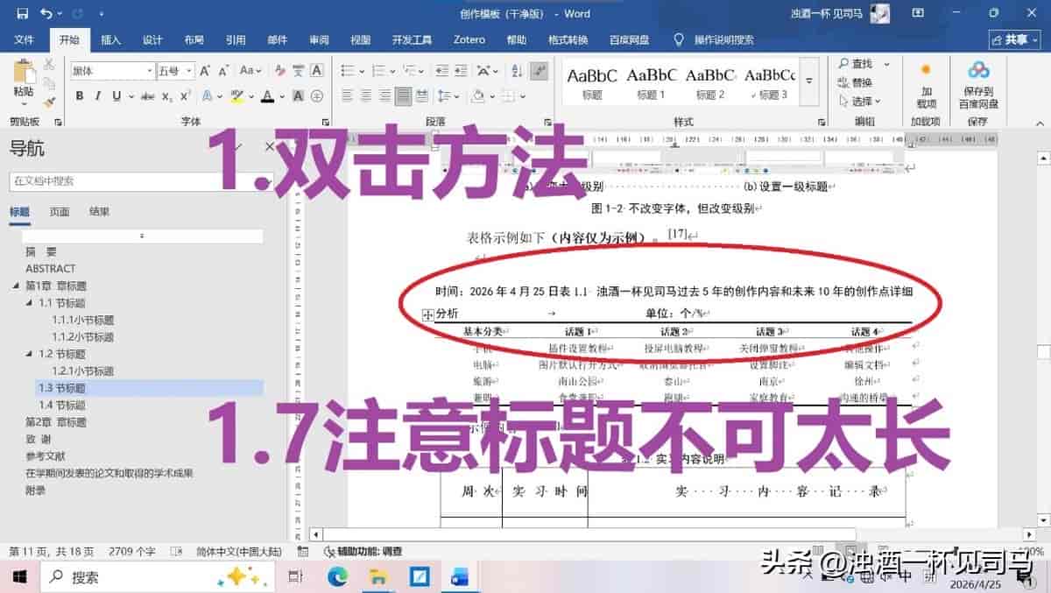Decrease font size with smaller A icon

click(x=224, y=71)
